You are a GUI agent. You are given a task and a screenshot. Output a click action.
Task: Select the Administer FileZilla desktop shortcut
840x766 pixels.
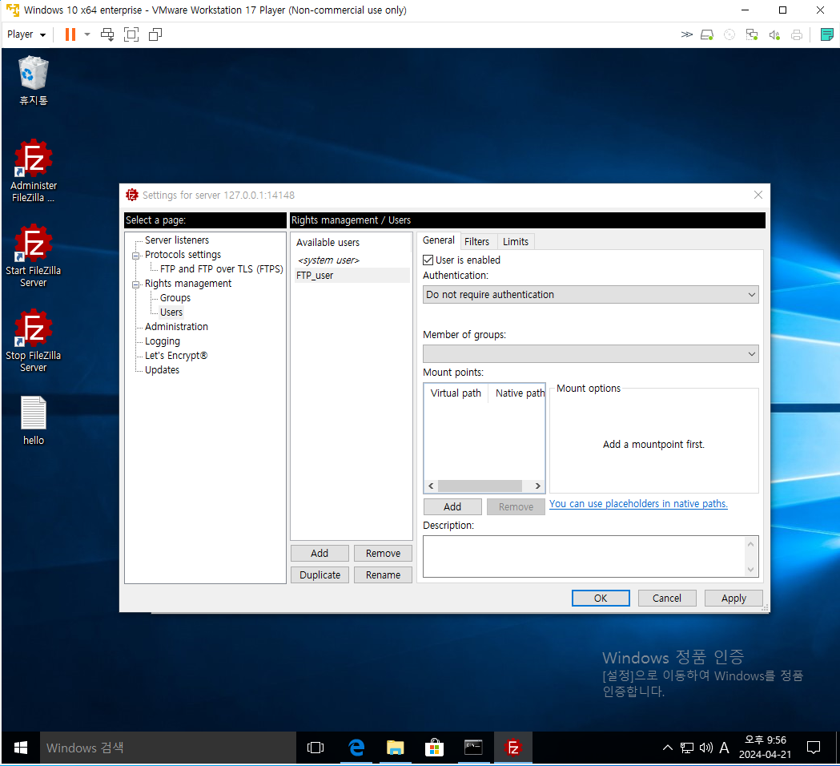click(x=33, y=171)
